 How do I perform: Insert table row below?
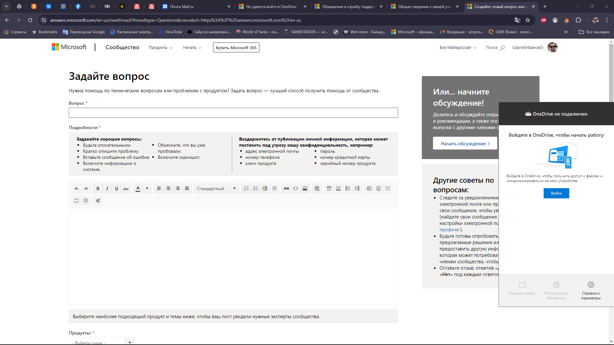tap(338, 188)
